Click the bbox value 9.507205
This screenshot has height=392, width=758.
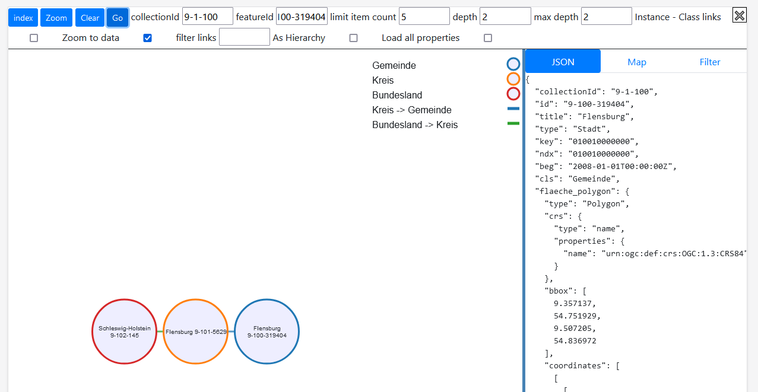575,328
